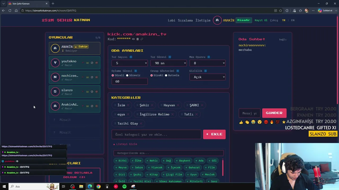The height and width of the screenshot is (190, 339).
Task: Copy the invite link using the chain icon
Action: tap(142, 39)
